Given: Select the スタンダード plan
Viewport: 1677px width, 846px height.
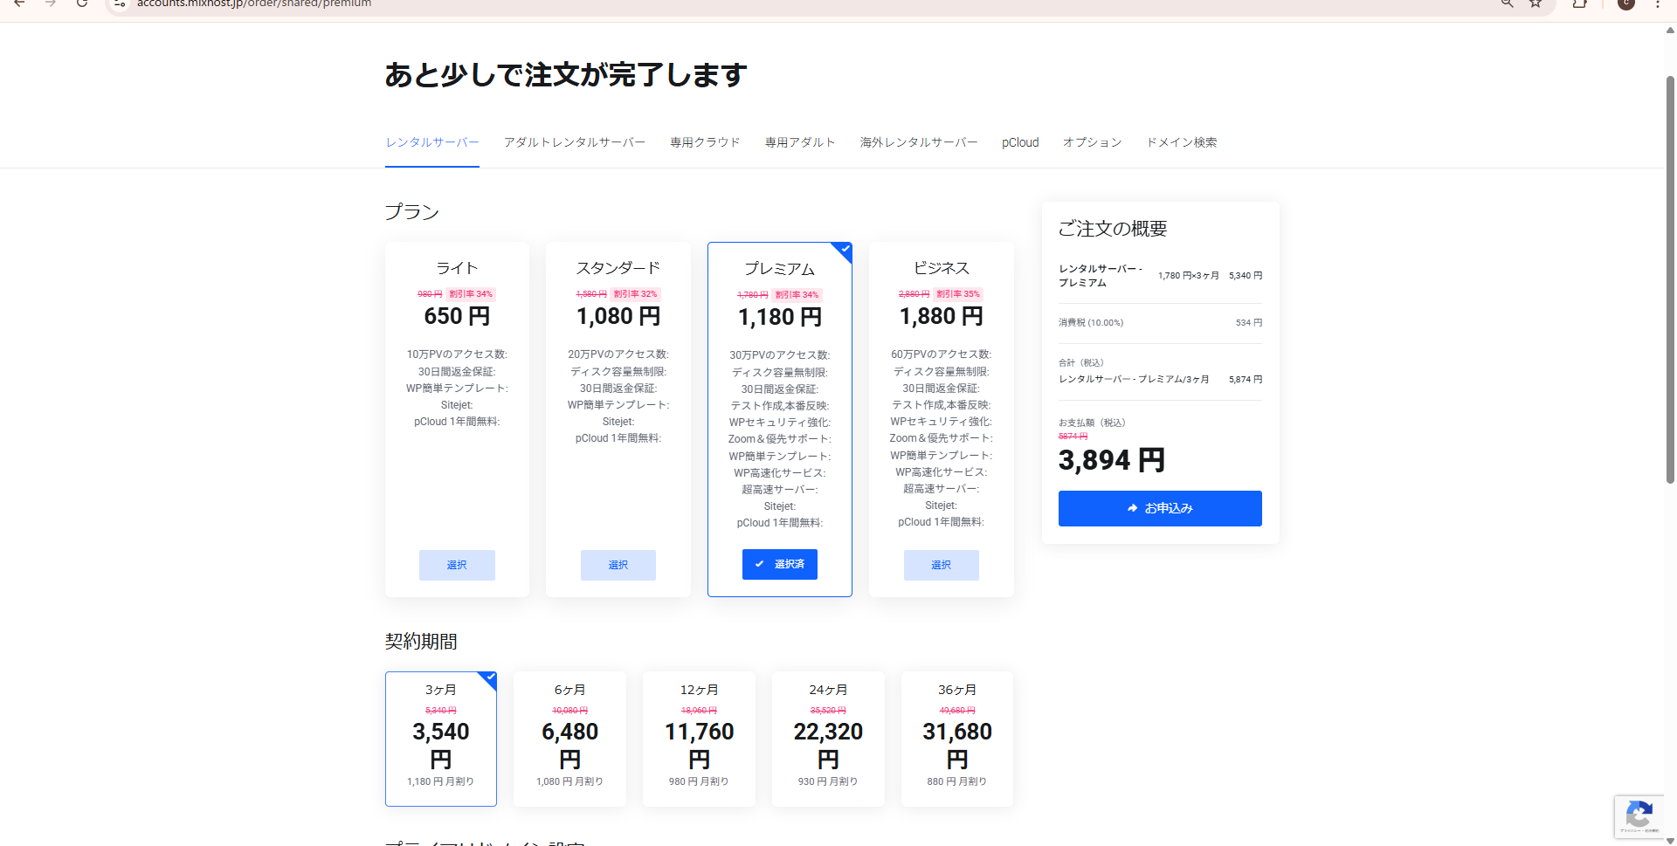Looking at the screenshot, I should (x=618, y=565).
